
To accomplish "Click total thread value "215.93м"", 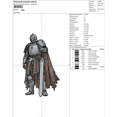I will coord(86,44).
